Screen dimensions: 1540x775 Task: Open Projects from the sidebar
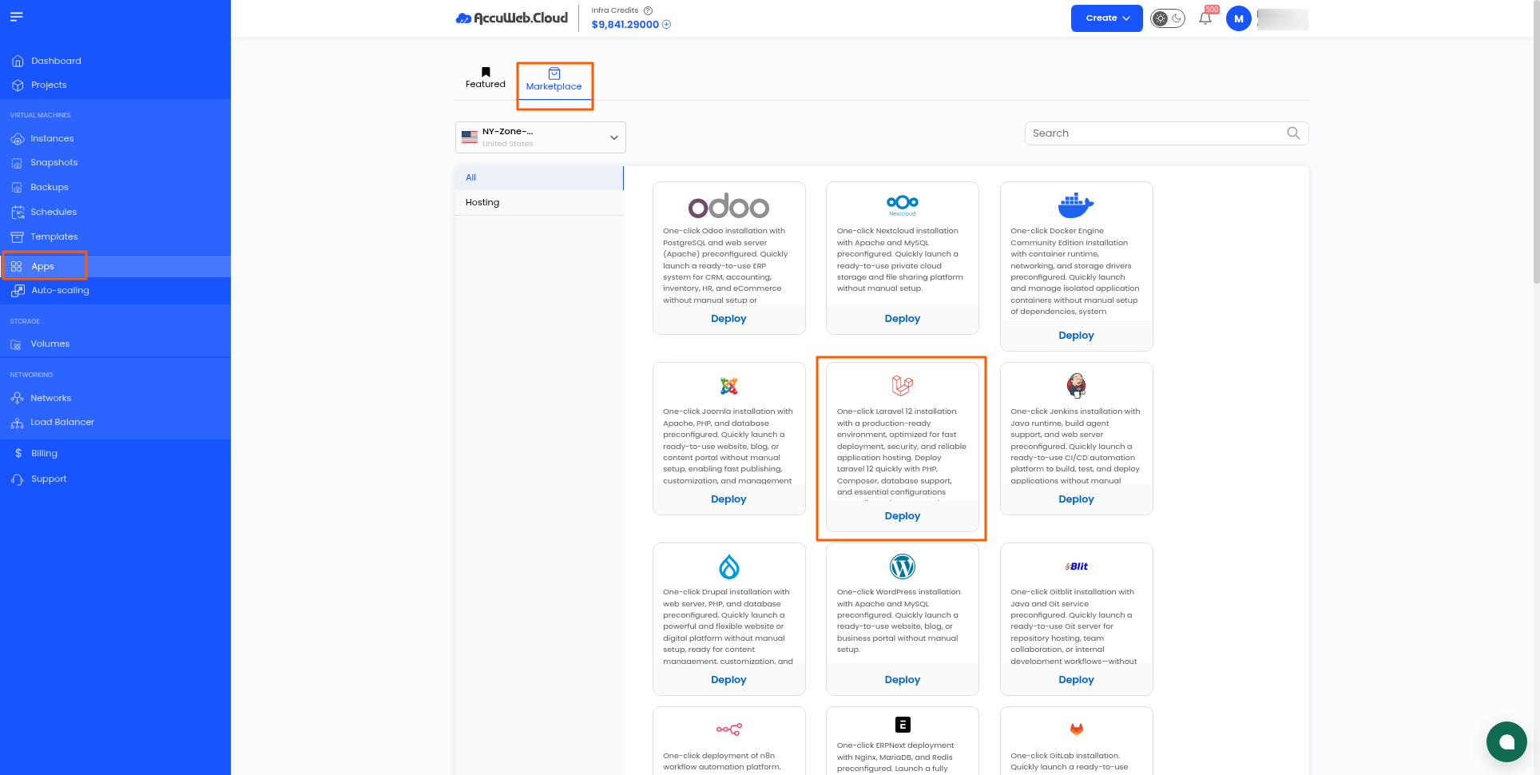click(49, 85)
